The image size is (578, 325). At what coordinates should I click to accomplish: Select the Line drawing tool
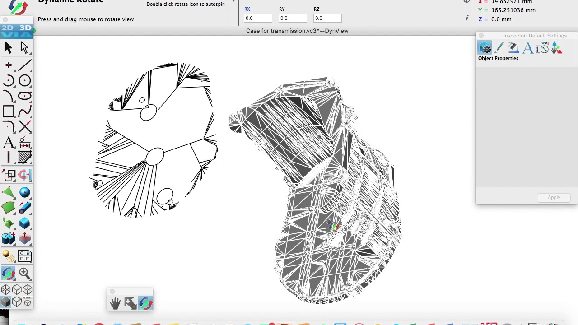[x=25, y=65]
